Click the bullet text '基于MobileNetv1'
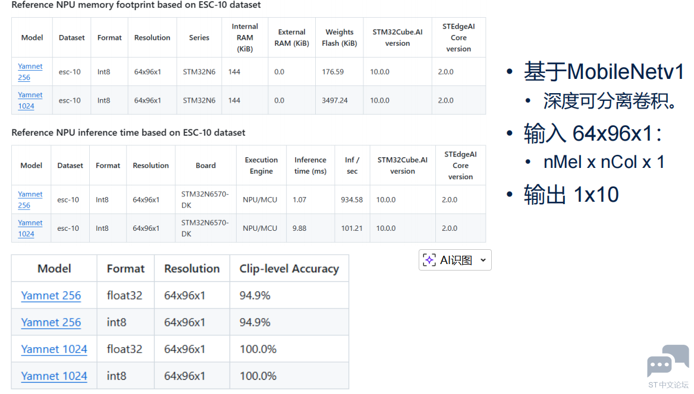Screen dimensions: 694x394 pos(604,72)
